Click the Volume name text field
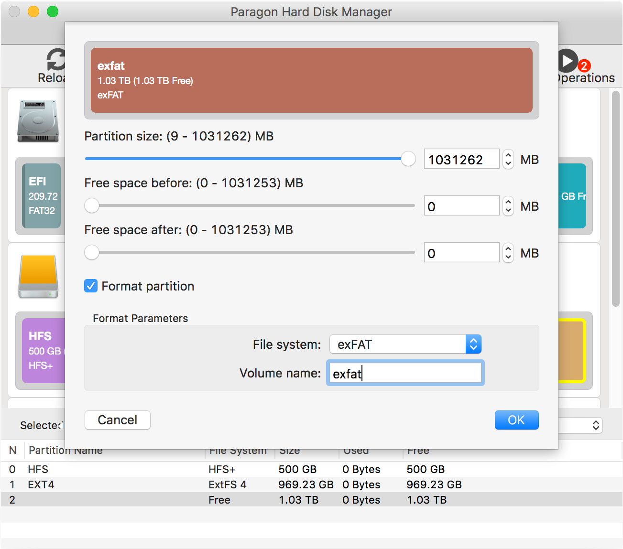 click(405, 373)
